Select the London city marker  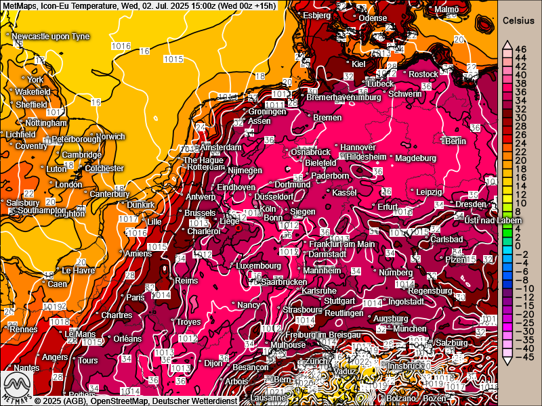(52, 185)
